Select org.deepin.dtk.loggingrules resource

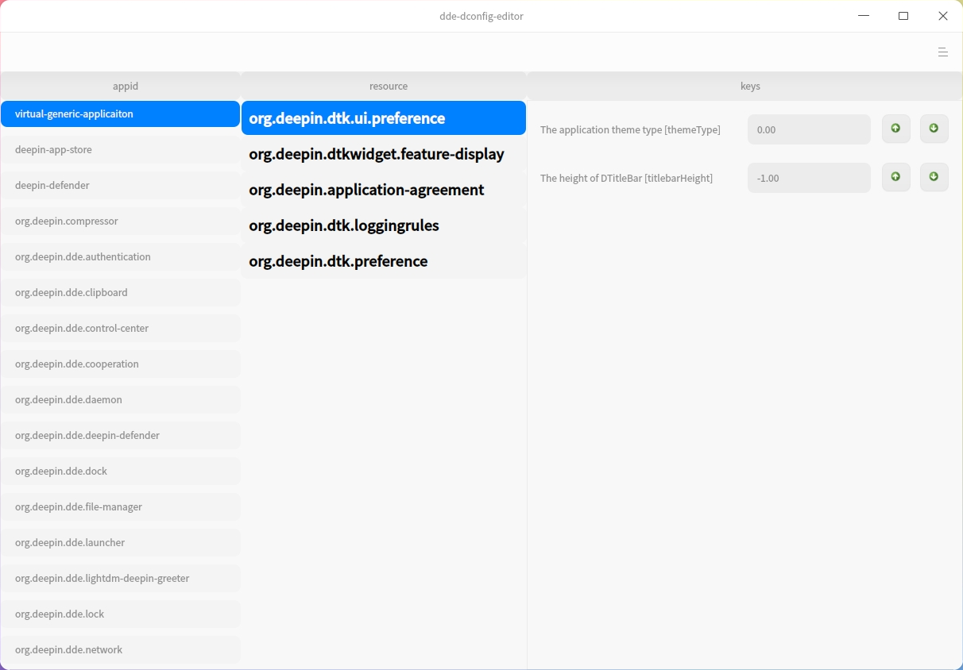point(384,225)
